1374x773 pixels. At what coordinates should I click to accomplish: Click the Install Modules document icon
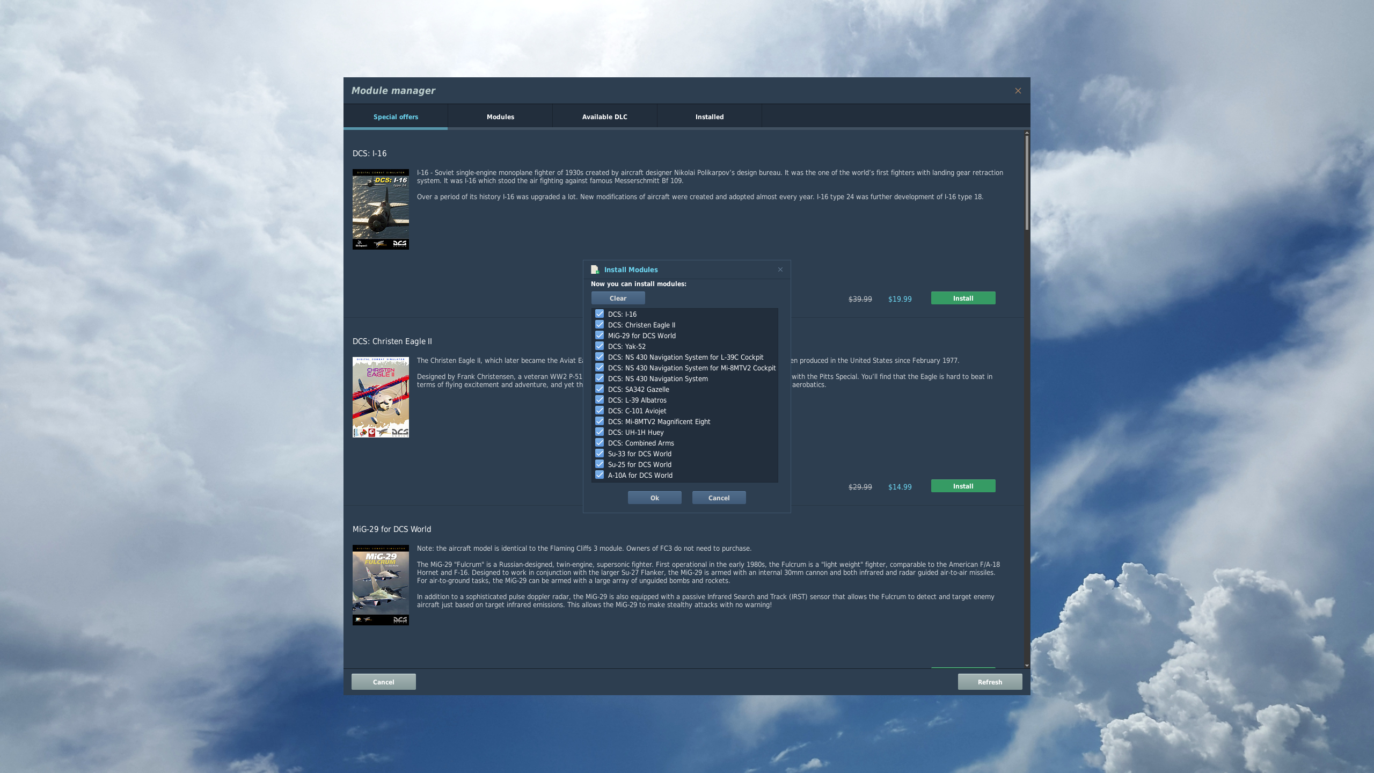pos(595,269)
